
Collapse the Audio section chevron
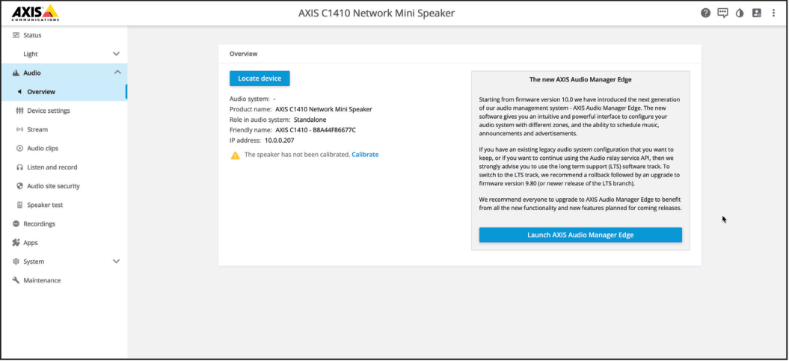(x=117, y=72)
